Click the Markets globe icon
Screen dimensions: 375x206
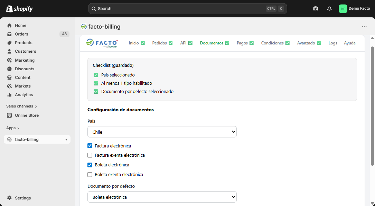point(9,86)
